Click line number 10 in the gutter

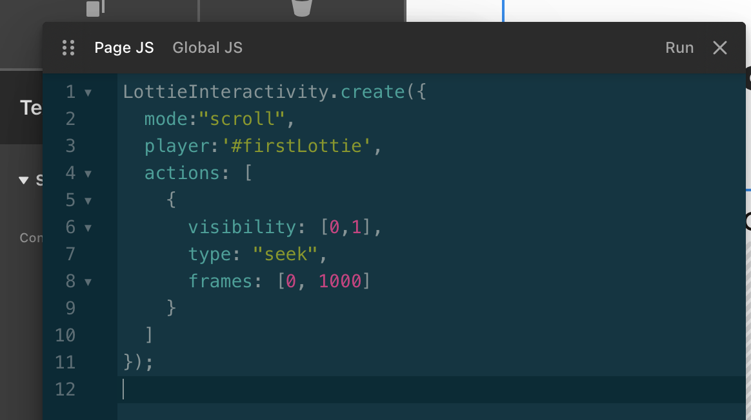[65, 335]
